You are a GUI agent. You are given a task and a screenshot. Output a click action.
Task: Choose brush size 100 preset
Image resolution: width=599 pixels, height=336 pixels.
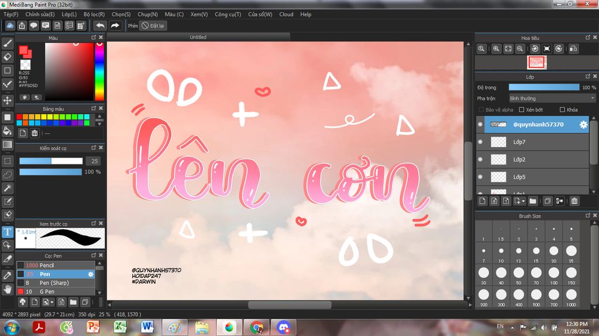pyautogui.click(x=553, y=275)
